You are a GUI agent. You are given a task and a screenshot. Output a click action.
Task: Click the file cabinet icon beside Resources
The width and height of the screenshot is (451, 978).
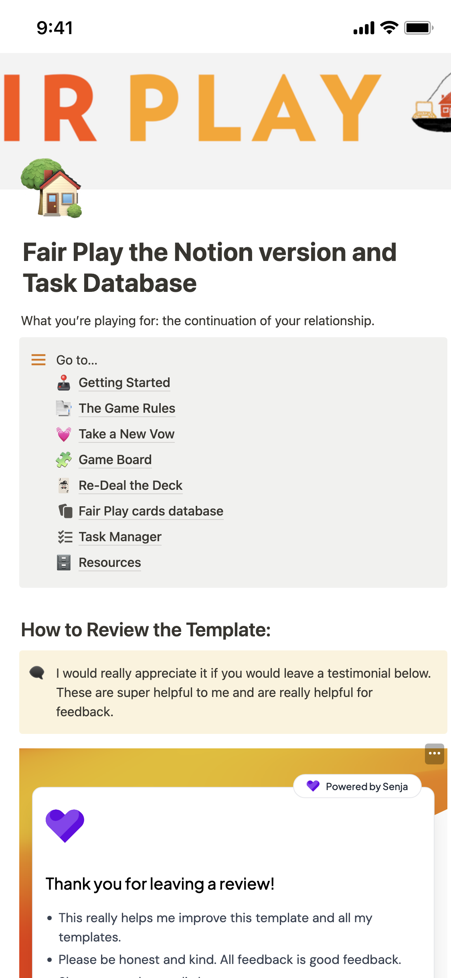[64, 562]
